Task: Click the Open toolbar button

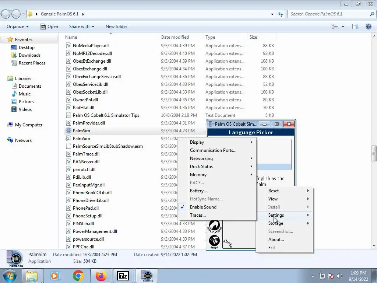Action: coord(49,27)
